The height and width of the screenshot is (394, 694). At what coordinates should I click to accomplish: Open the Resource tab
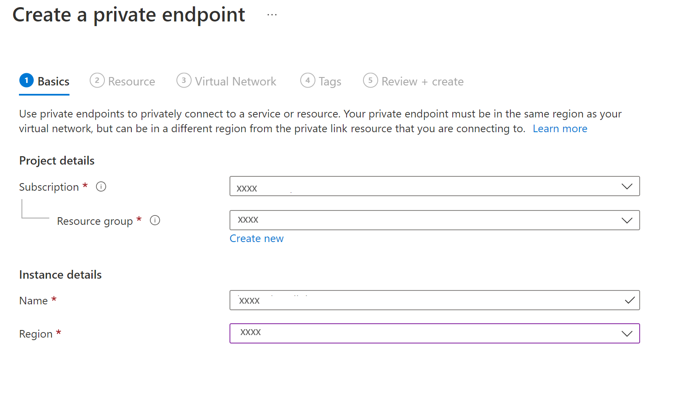click(x=131, y=81)
